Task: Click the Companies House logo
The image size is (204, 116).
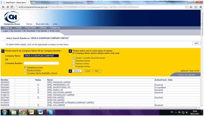Action: [x=12, y=18]
